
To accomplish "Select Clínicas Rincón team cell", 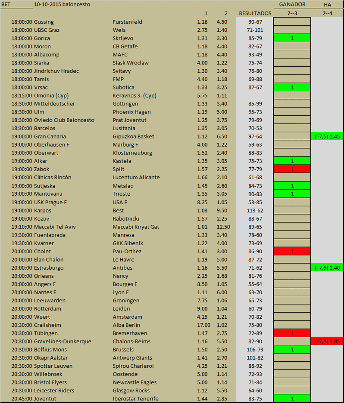I will click(53, 177).
